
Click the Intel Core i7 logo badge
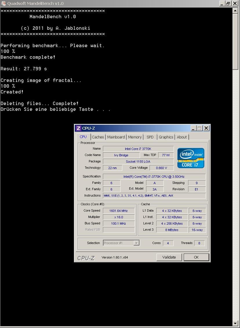pos(190,158)
